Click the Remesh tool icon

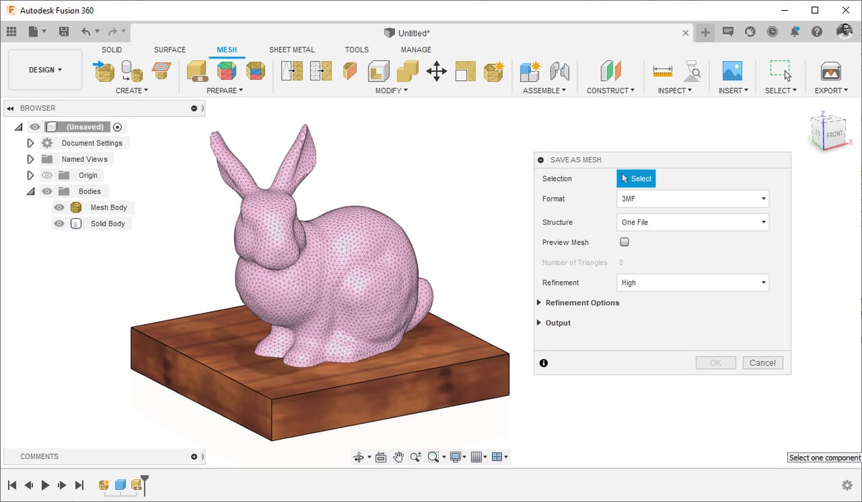(292, 71)
